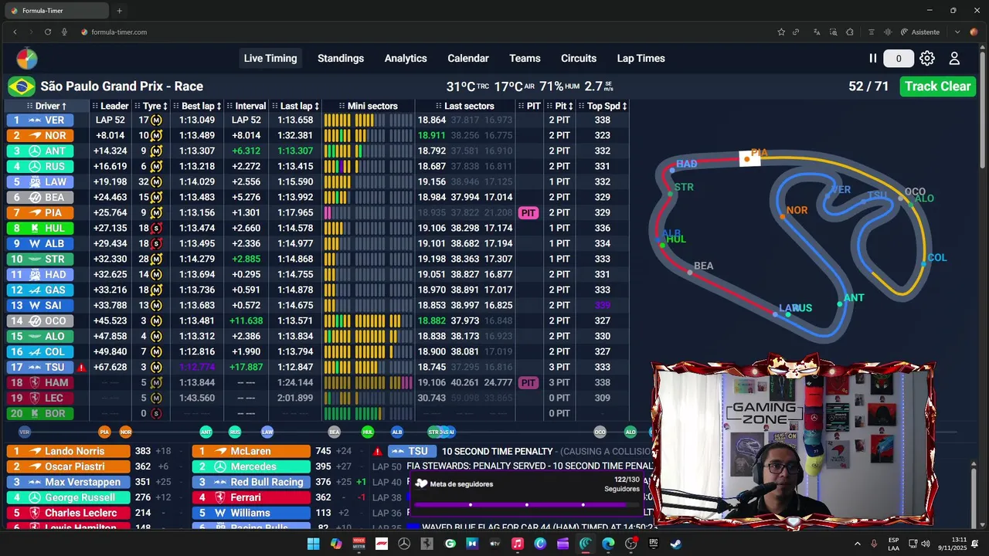Image resolution: width=989 pixels, height=556 pixels.
Task: Sort the table by Top Spd column
Action: click(603, 106)
